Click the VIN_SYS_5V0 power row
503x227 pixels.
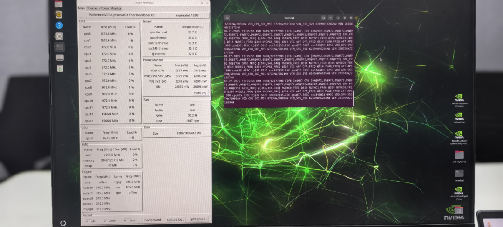click(176, 81)
